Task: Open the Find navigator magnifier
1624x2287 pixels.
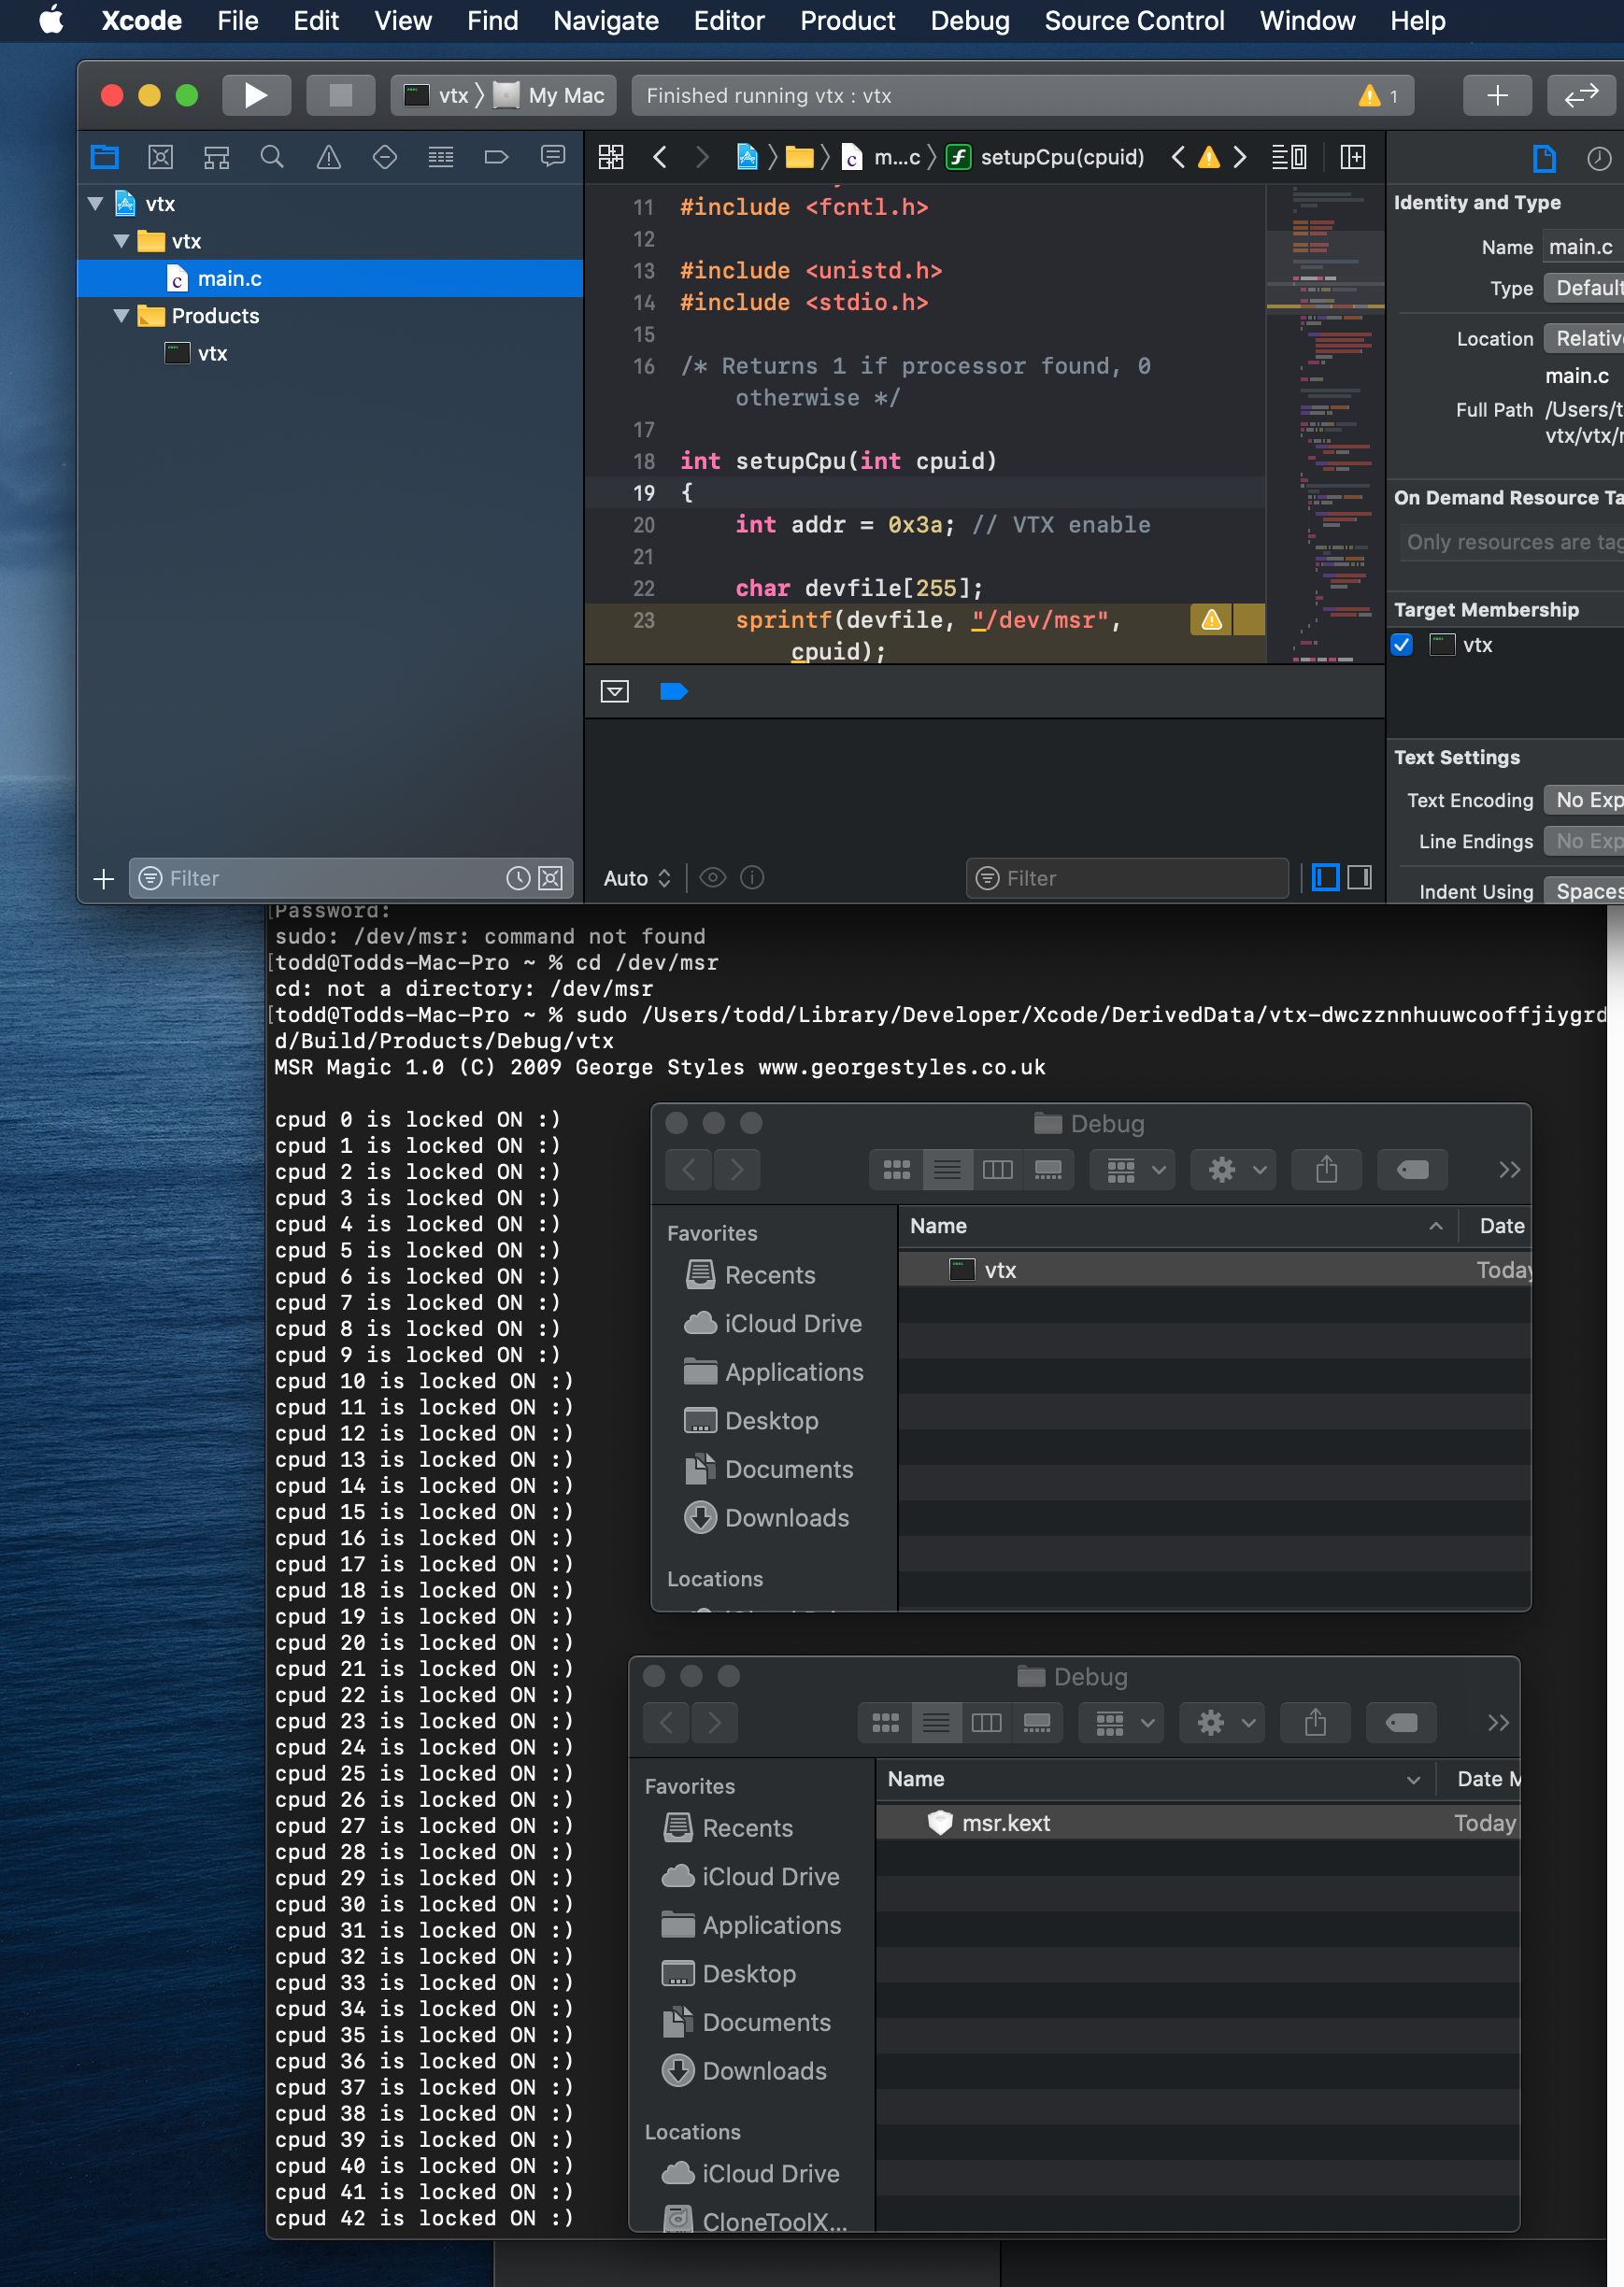Action: [272, 157]
